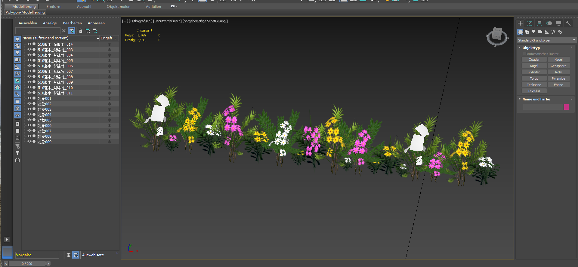Screen dimensions: 578x267
Task: Open the Modify tab in command panel
Action: pos(530,23)
